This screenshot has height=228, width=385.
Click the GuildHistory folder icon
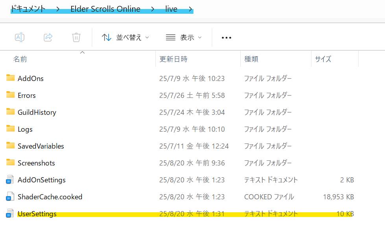(10, 112)
